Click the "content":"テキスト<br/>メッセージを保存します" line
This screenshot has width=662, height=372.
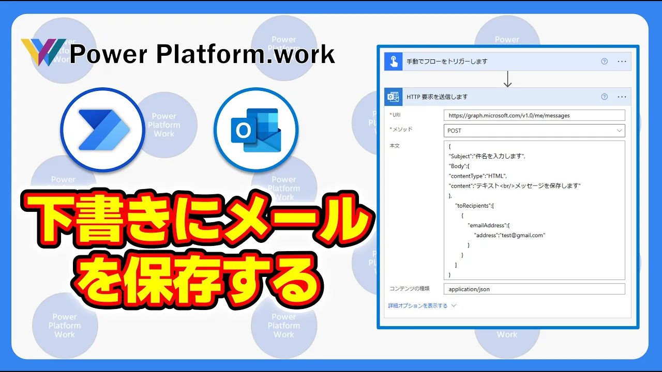[515, 185]
